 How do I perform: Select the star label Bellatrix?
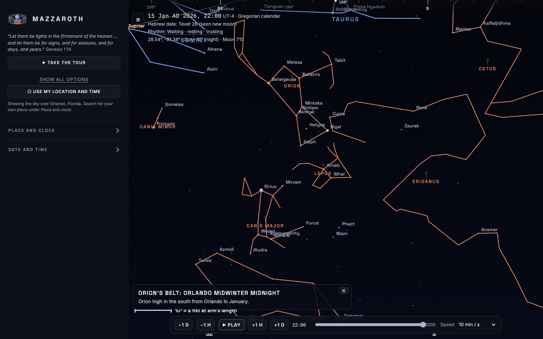click(311, 74)
